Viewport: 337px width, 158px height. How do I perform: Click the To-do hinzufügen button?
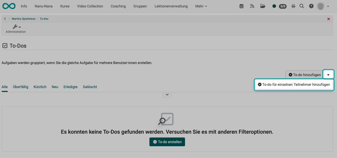304,75
